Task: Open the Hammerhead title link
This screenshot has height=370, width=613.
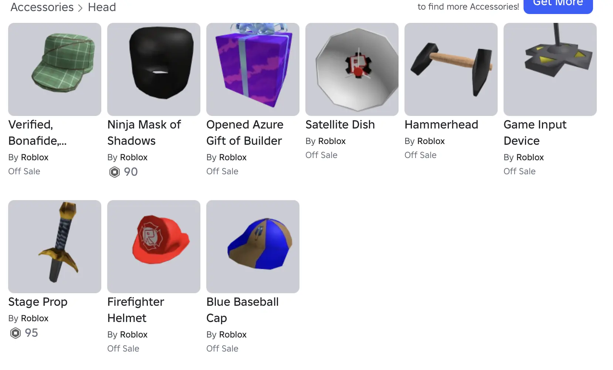Action: (x=441, y=125)
